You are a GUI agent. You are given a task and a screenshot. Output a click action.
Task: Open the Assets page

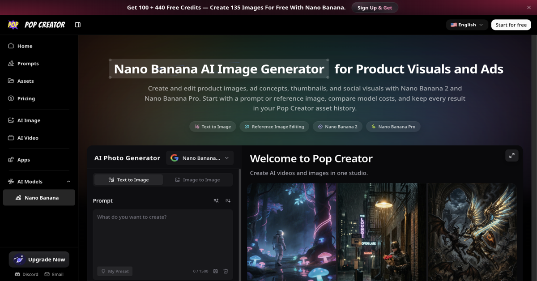pos(39,81)
